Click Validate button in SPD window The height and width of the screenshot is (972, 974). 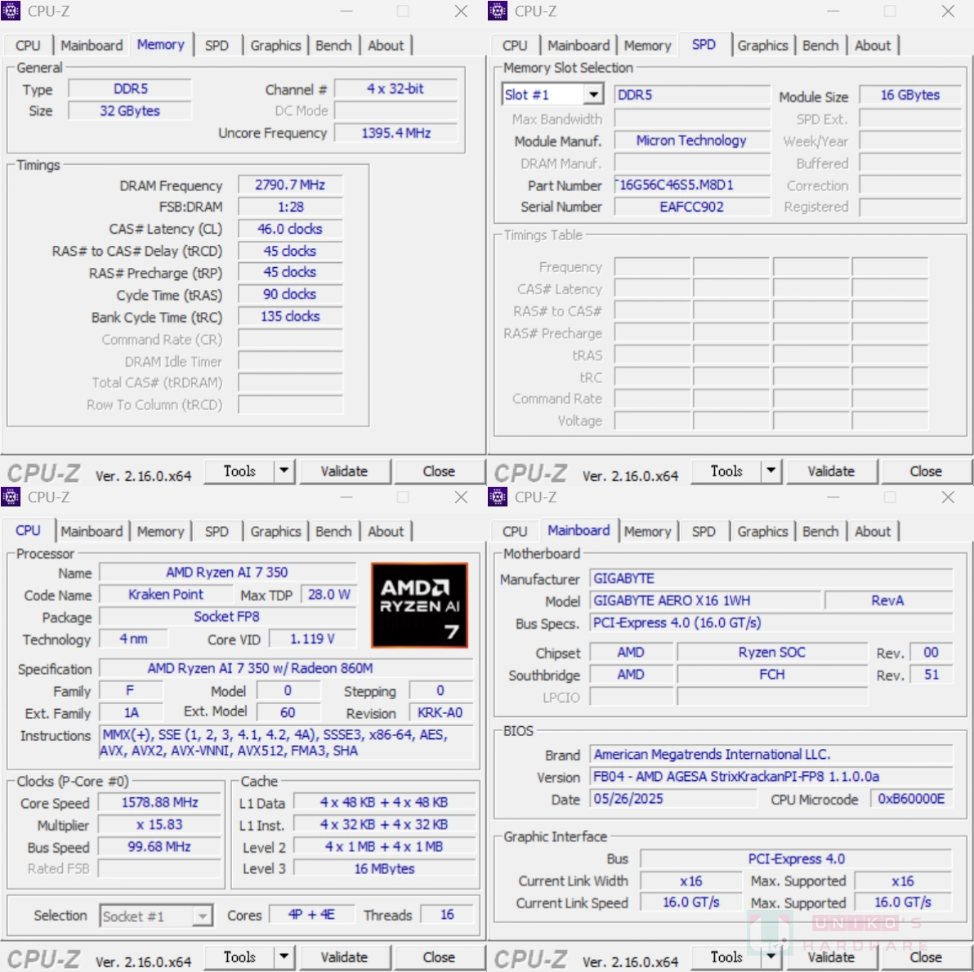[x=831, y=471]
